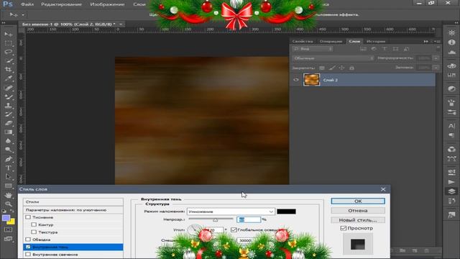460x259 pixels.
Task: Select Параметры наложения: по умолчанию
Action: (73, 210)
